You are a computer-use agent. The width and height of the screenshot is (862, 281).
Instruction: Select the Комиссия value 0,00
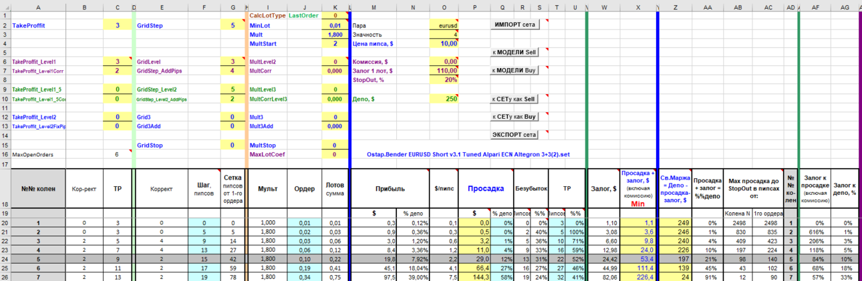444,61
